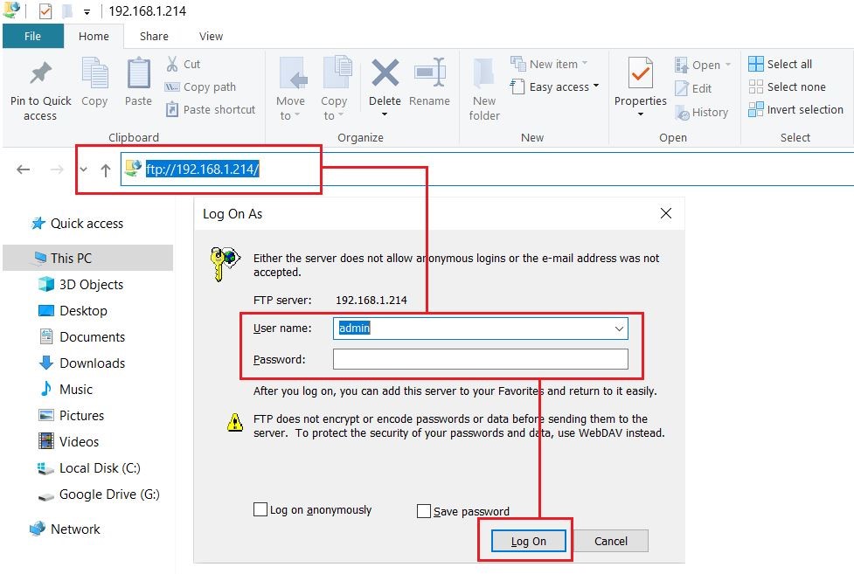Close the Log On As dialog

pos(665,213)
